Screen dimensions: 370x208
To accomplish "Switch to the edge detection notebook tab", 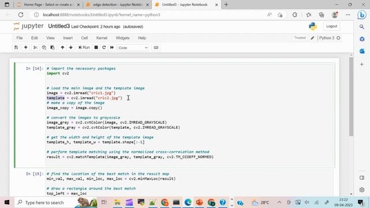I will coord(117,5).
